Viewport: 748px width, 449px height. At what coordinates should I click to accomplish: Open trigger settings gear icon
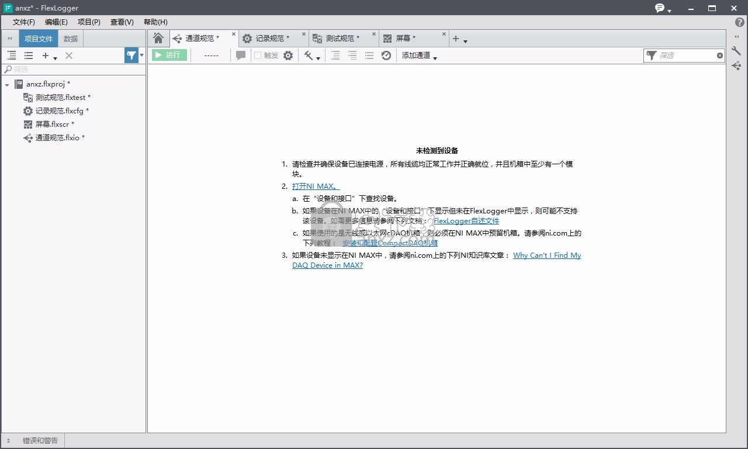(288, 56)
